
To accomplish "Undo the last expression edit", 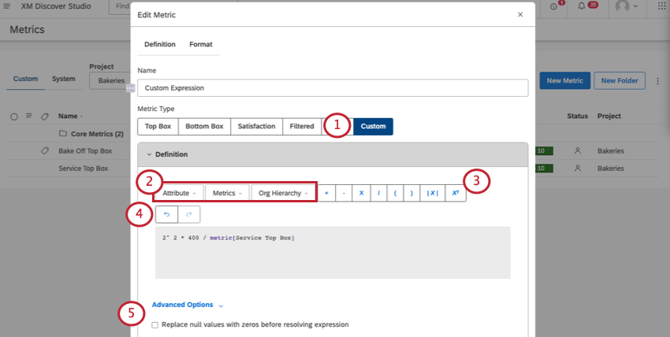I will (166, 214).
